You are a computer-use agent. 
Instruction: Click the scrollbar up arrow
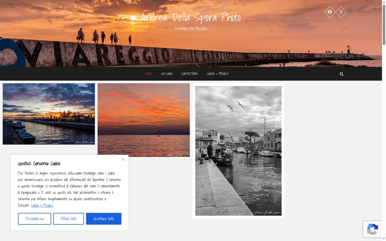[x=384, y=2]
